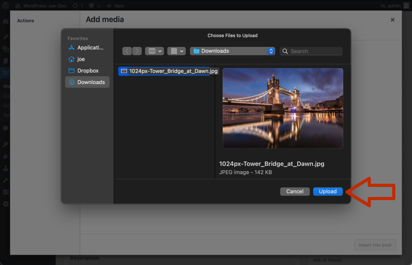Open the grid grouping options dropdown
Image resolution: width=412 pixels, height=265 pixels.
click(176, 51)
